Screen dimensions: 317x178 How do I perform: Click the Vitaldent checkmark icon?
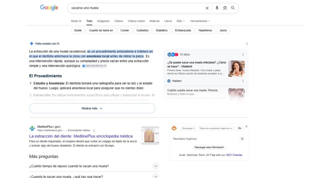point(169,81)
